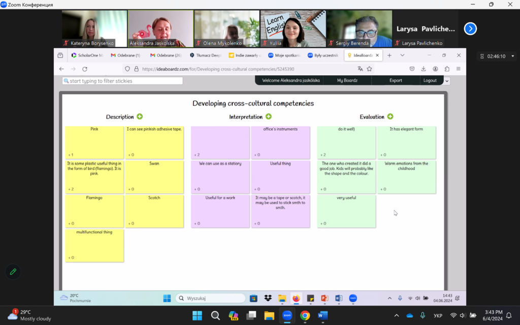
Task: Vote on the 'very useful' sticky
Action: click(x=322, y=223)
